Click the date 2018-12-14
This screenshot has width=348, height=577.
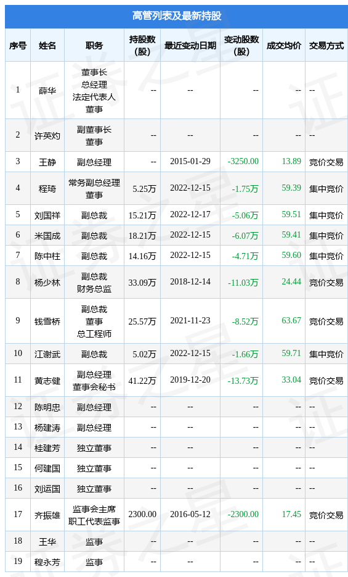(190, 281)
